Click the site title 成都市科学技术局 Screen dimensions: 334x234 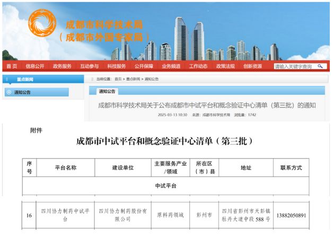[x=104, y=25]
